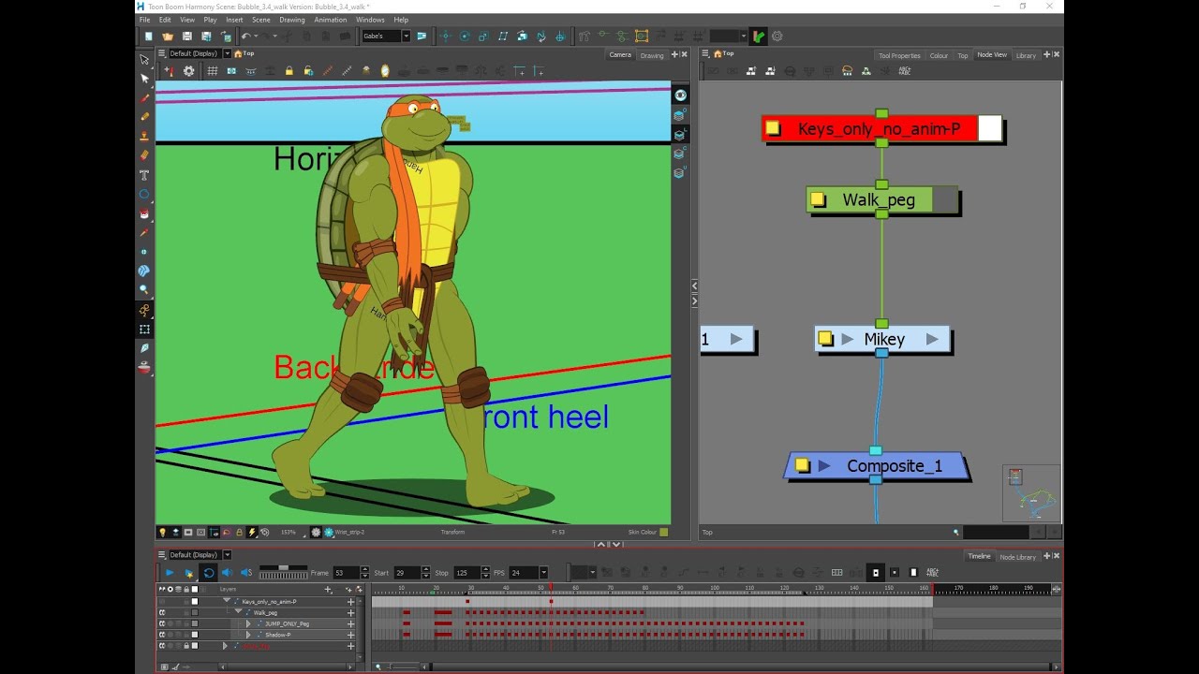Viewport: 1199px width, 674px height.
Task: Pick the Paint bucket tool
Action: click(144, 213)
